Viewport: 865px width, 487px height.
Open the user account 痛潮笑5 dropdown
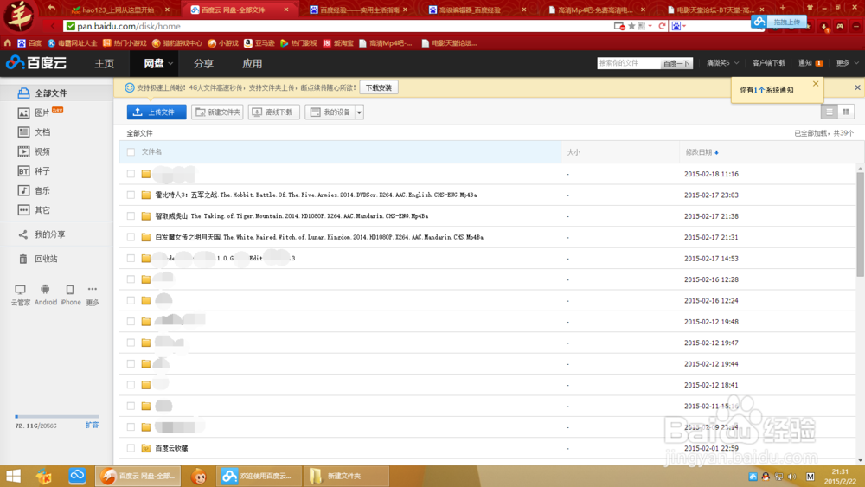[722, 63]
